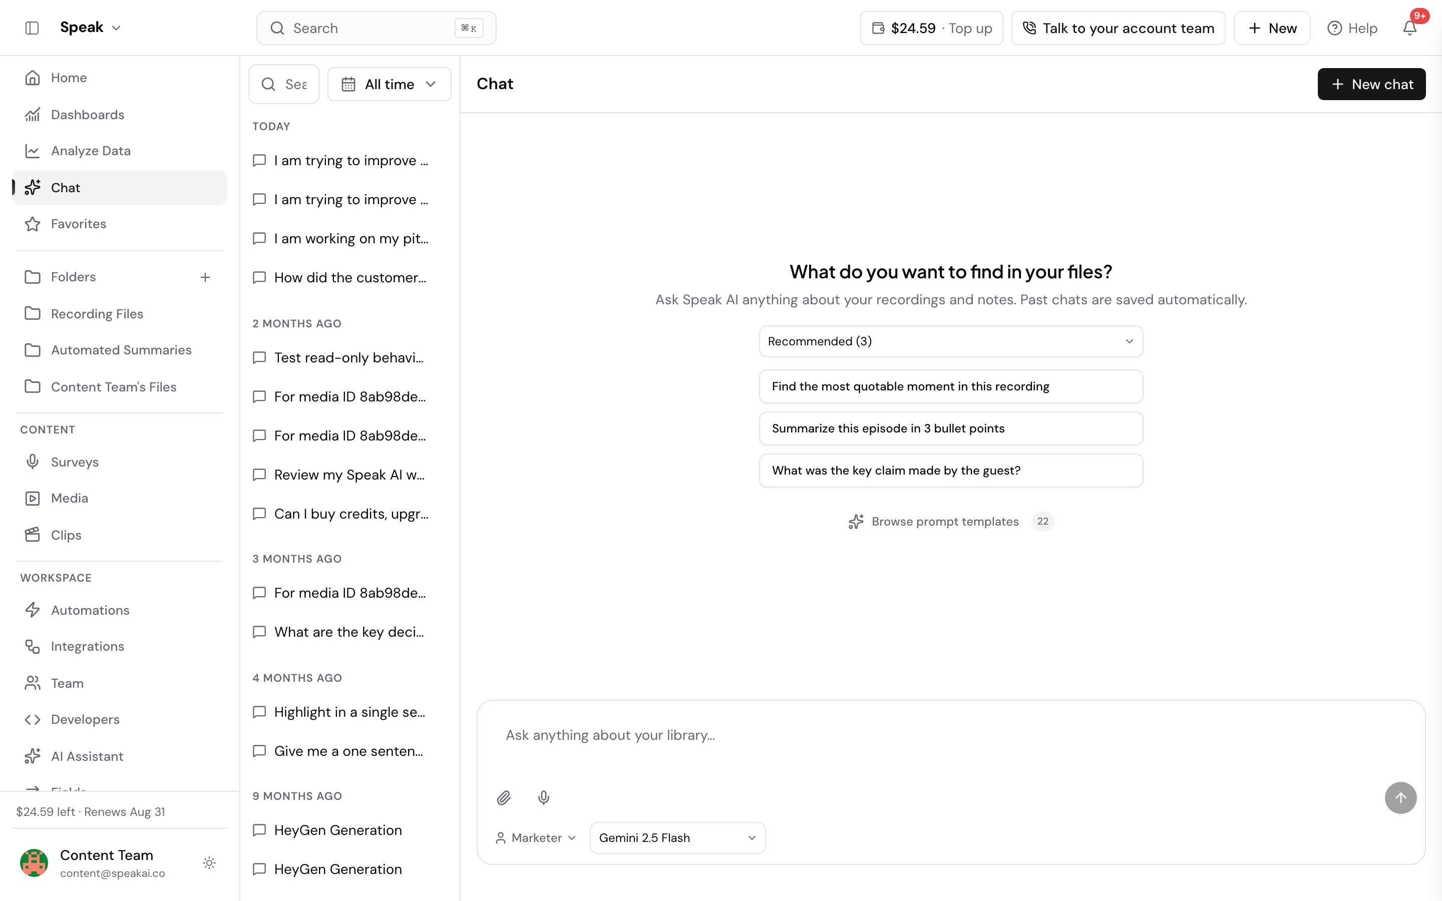Viewport: 1442px width, 901px height.
Task: Open Analyze Data page
Action: click(119, 151)
